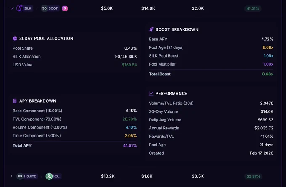
Task: Click the SILK Allocation label
Action: point(26,57)
